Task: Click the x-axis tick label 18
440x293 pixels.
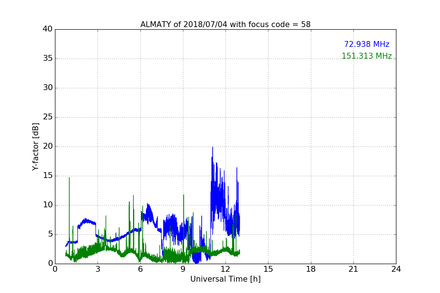Action: [x=311, y=269]
